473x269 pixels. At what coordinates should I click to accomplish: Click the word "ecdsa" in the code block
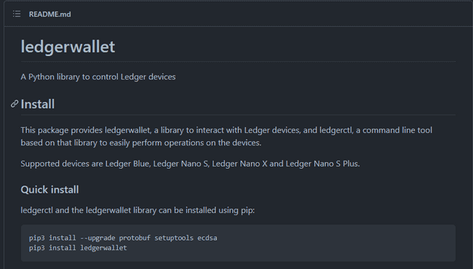click(207, 238)
